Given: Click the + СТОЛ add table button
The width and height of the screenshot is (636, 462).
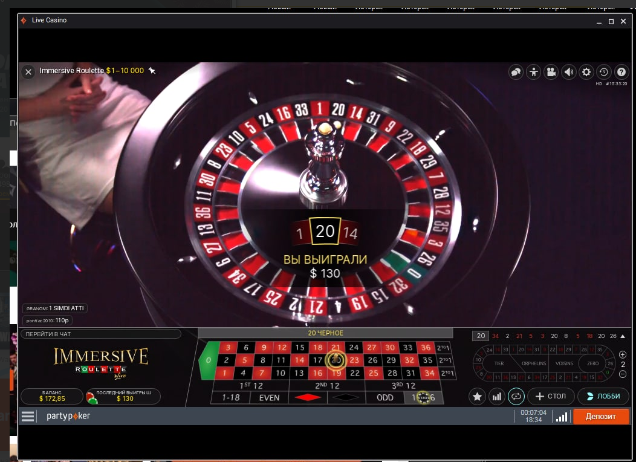Looking at the screenshot, I should 551,396.
